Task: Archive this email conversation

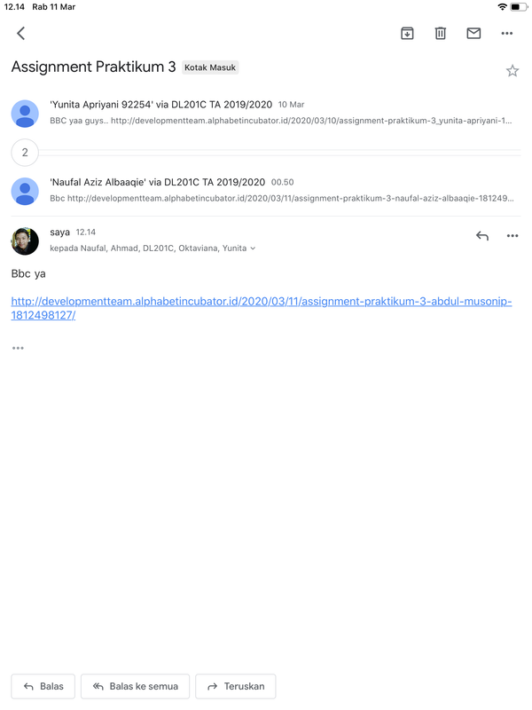Action: (x=407, y=33)
